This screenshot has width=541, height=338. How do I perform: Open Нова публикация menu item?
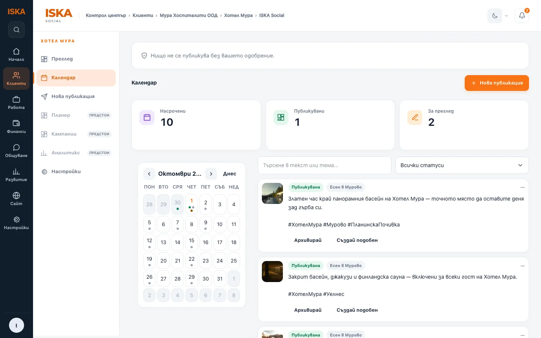76,97
